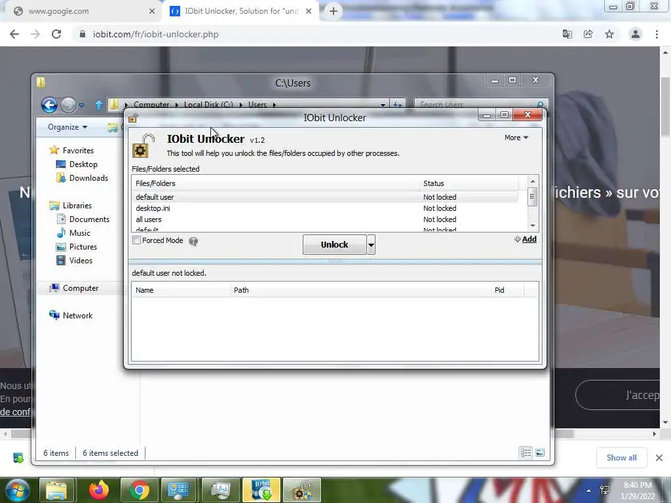Screen dimensions: 671x503
Task: Select the 'desktop.ini' row
Action: (325, 208)
